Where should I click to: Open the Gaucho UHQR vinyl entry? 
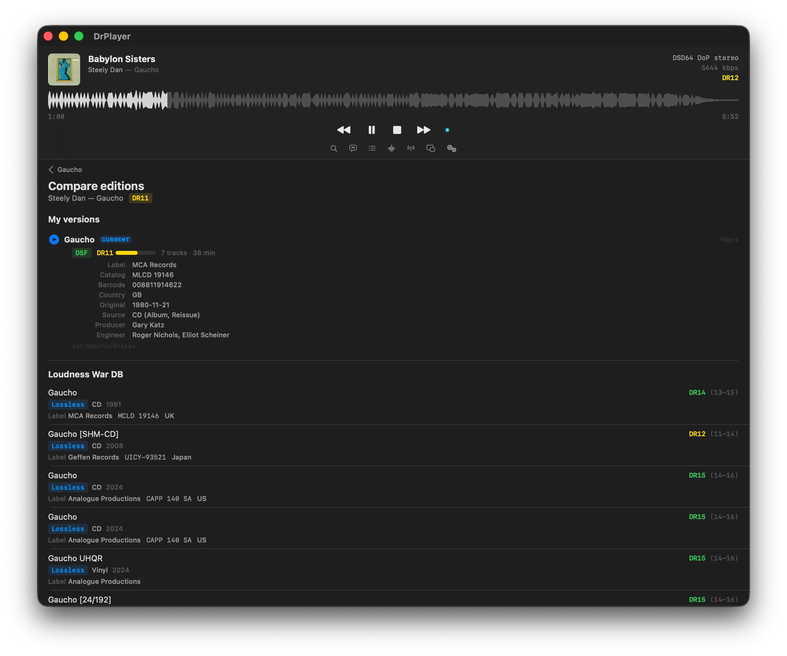point(393,570)
